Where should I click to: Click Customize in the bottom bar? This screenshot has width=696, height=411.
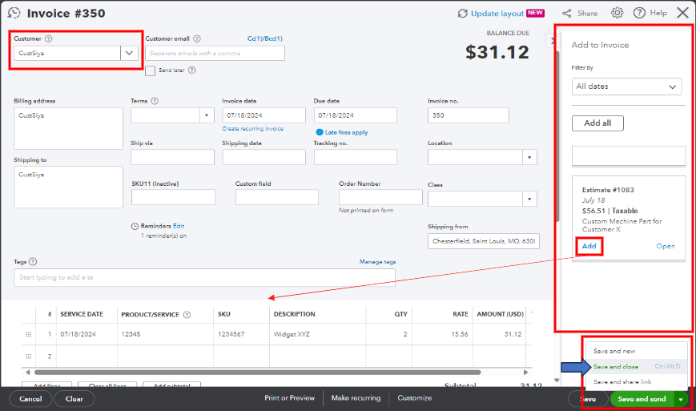[x=415, y=397]
